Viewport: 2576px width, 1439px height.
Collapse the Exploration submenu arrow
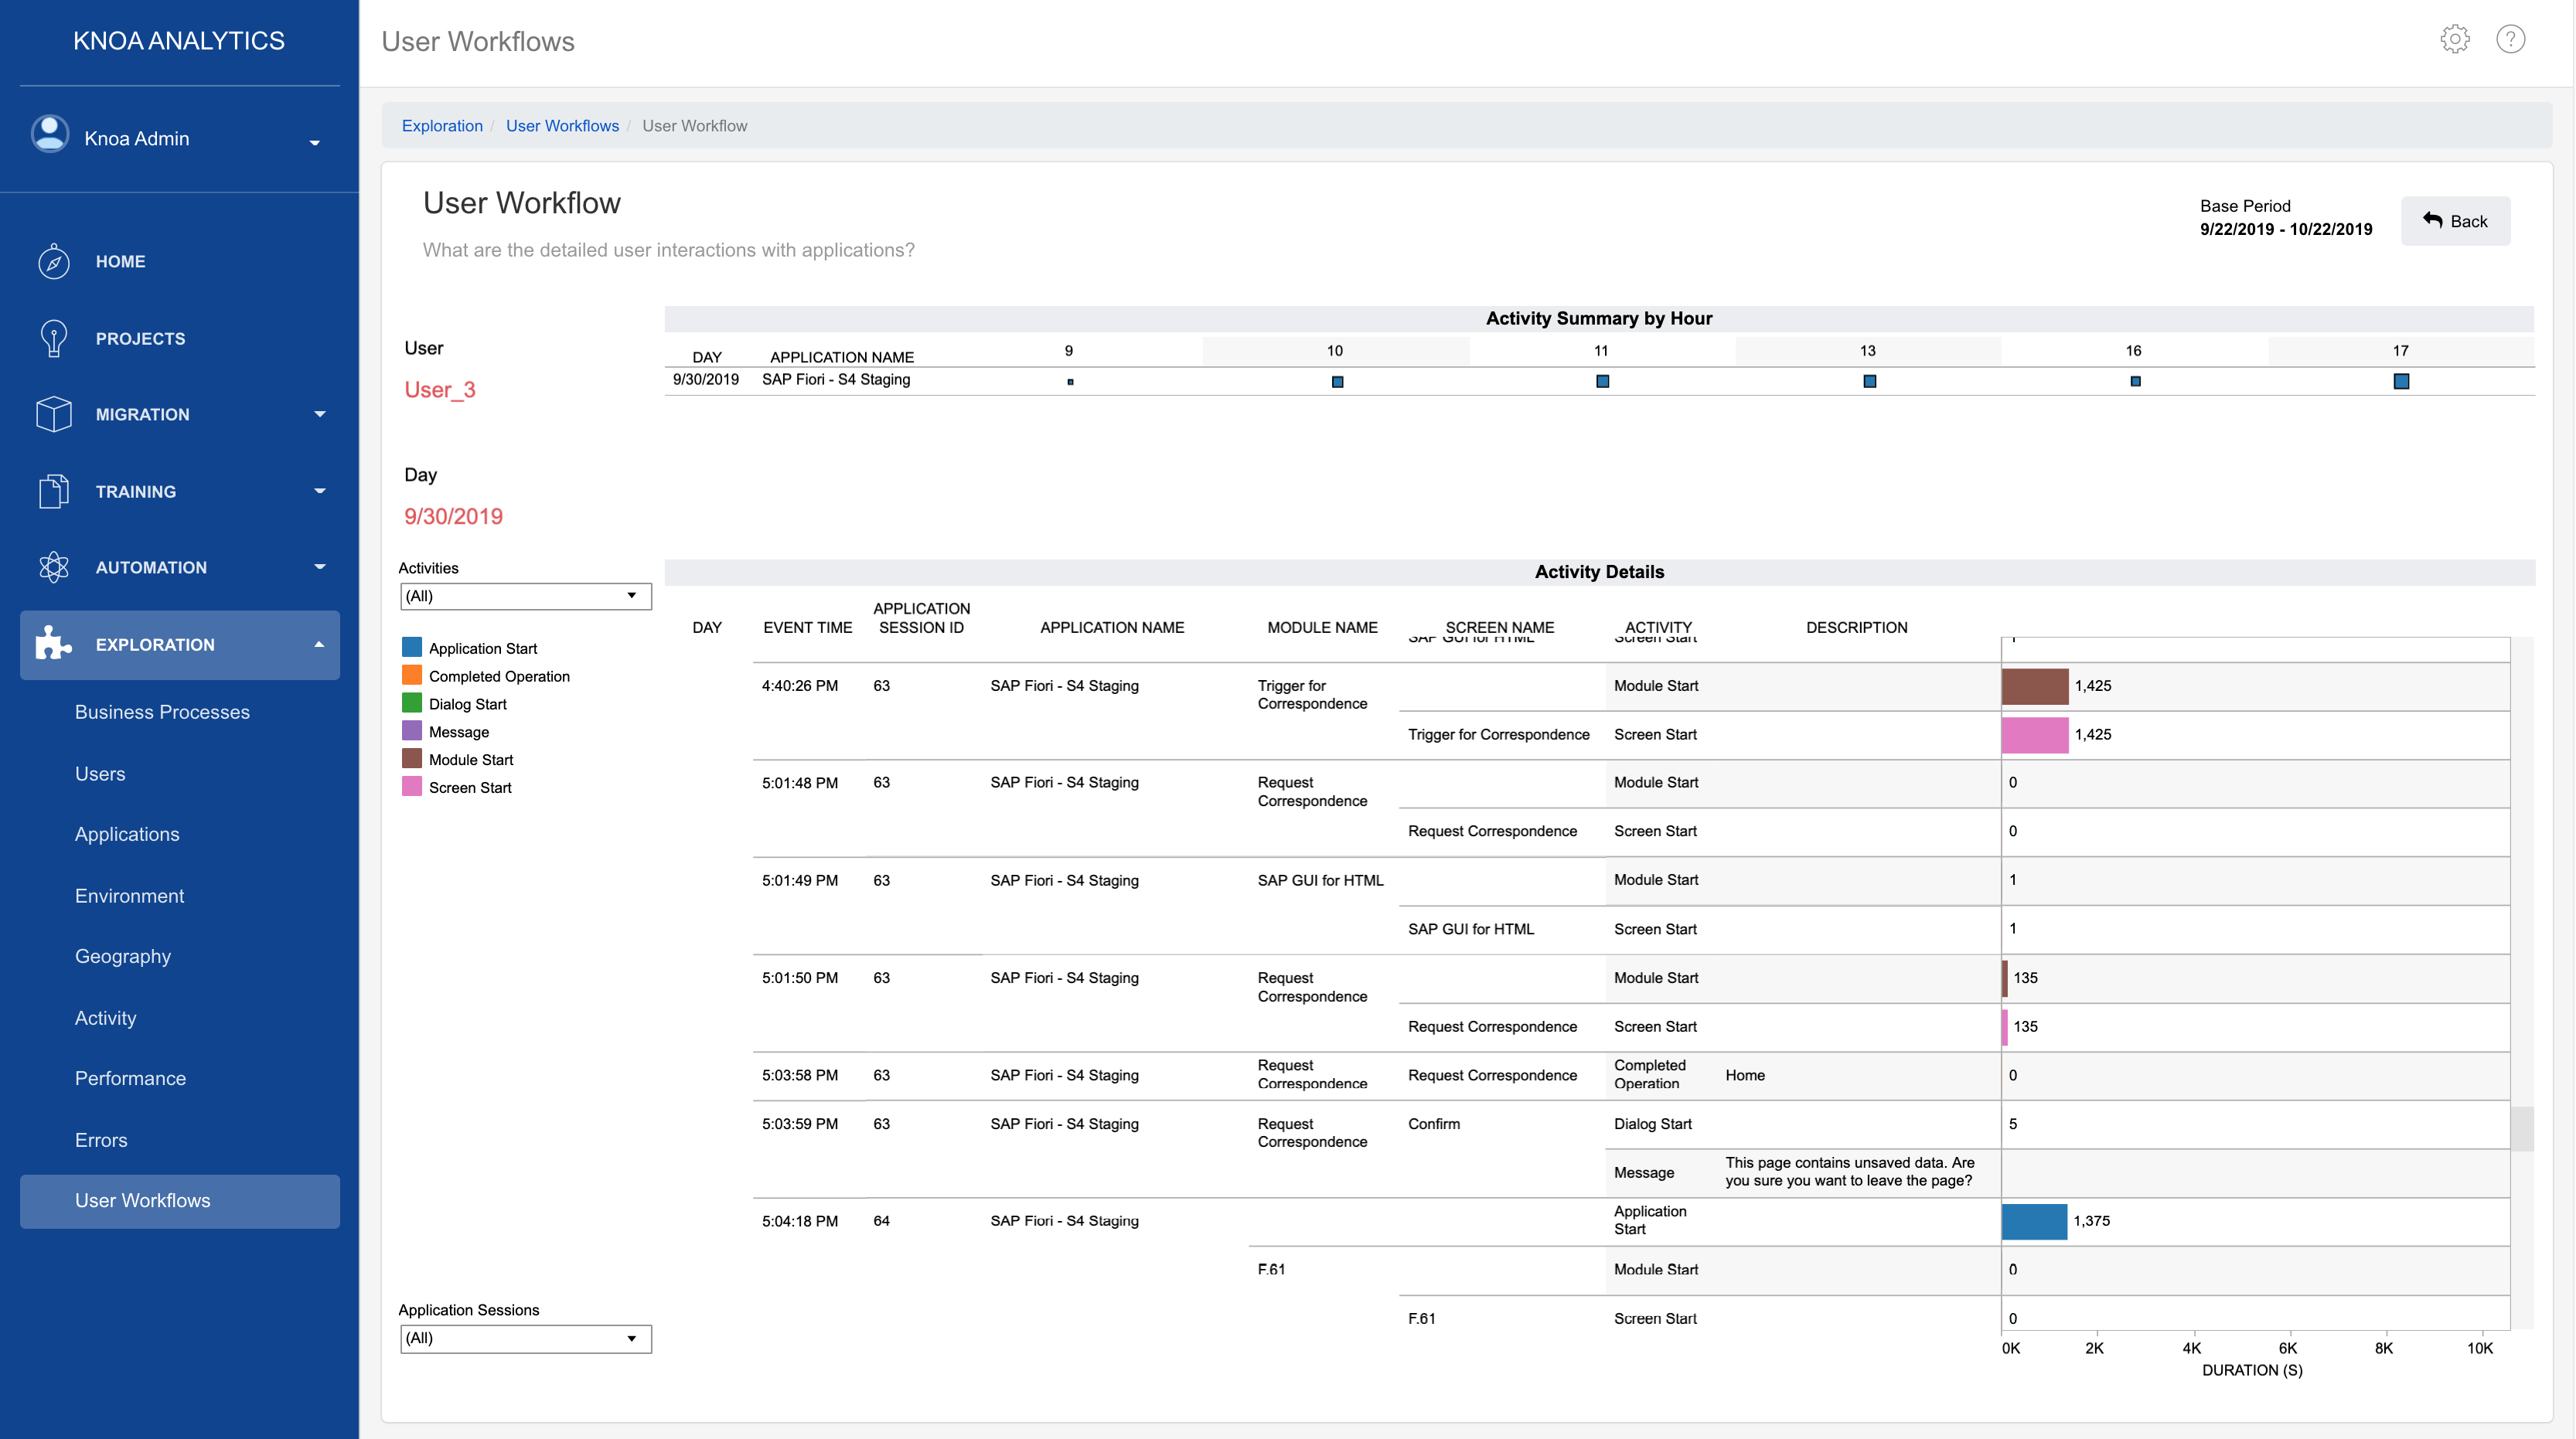tap(320, 645)
